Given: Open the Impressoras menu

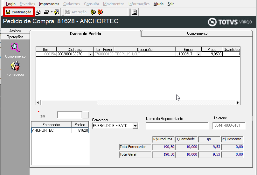Looking at the screenshot, I should coord(49,4).
